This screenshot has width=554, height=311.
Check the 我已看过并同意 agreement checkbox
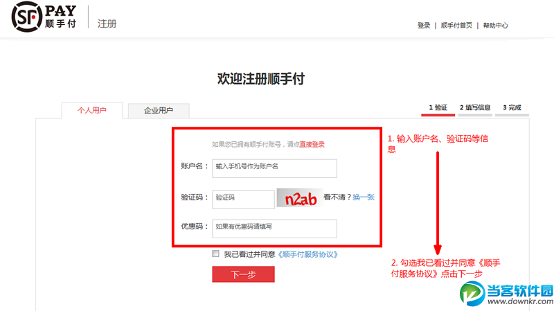215,254
